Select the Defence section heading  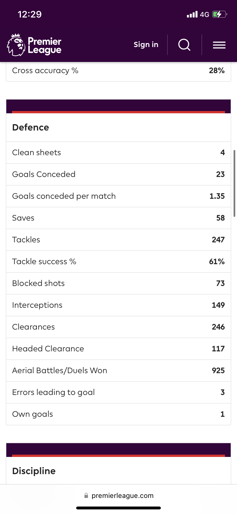click(x=31, y=127)
